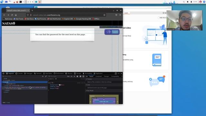Play the Burp getting started video thumbnail
206x116 pixels.
pyautogui.click(x=156, y=35)
